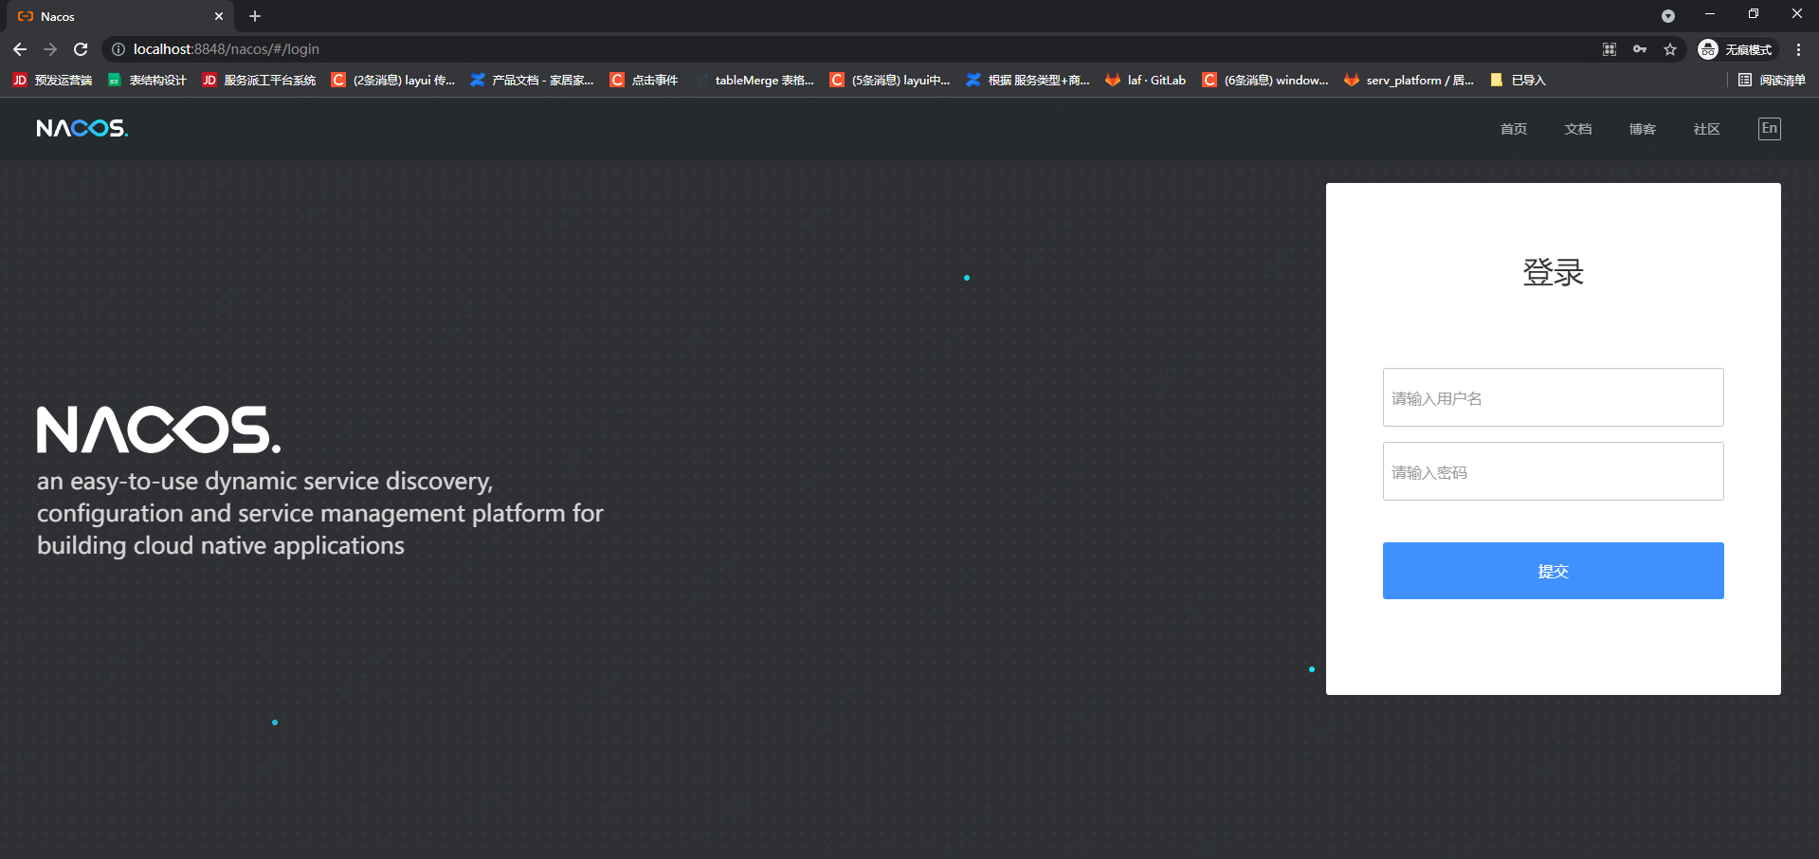The image size is (1819, 859).
Task: View site information for localhost
Action: [x=118, y=49]
